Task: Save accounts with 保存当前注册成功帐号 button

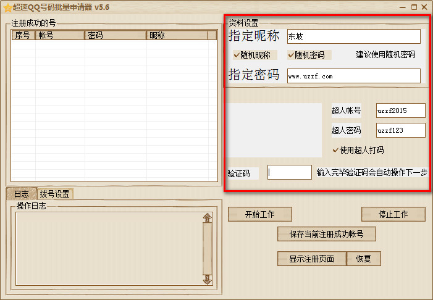Action: (x=326, y=234)
